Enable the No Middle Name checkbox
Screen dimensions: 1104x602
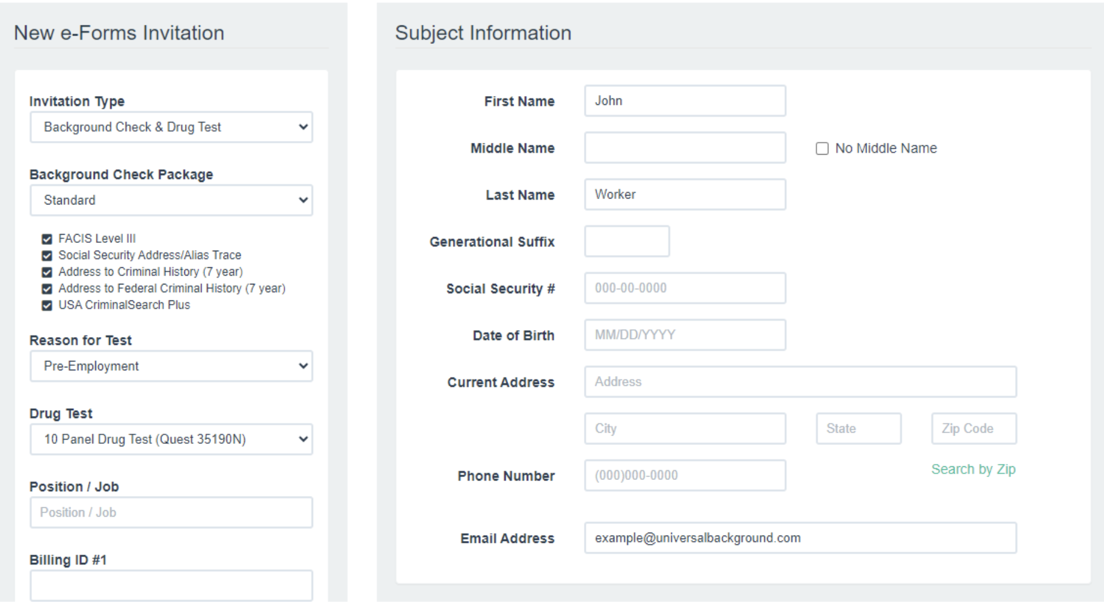(x=822, y=149)
